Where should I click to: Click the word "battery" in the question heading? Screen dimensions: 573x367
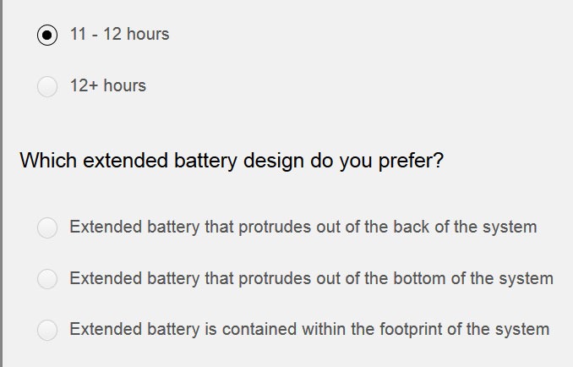205,161
